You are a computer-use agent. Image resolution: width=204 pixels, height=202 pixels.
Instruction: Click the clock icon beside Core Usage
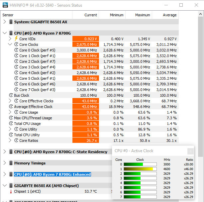pos(16,112)
